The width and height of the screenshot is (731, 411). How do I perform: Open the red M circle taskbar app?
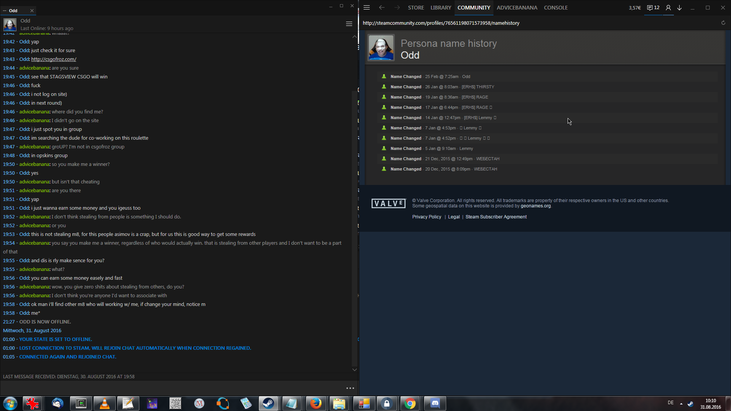[x=199, y=403]
